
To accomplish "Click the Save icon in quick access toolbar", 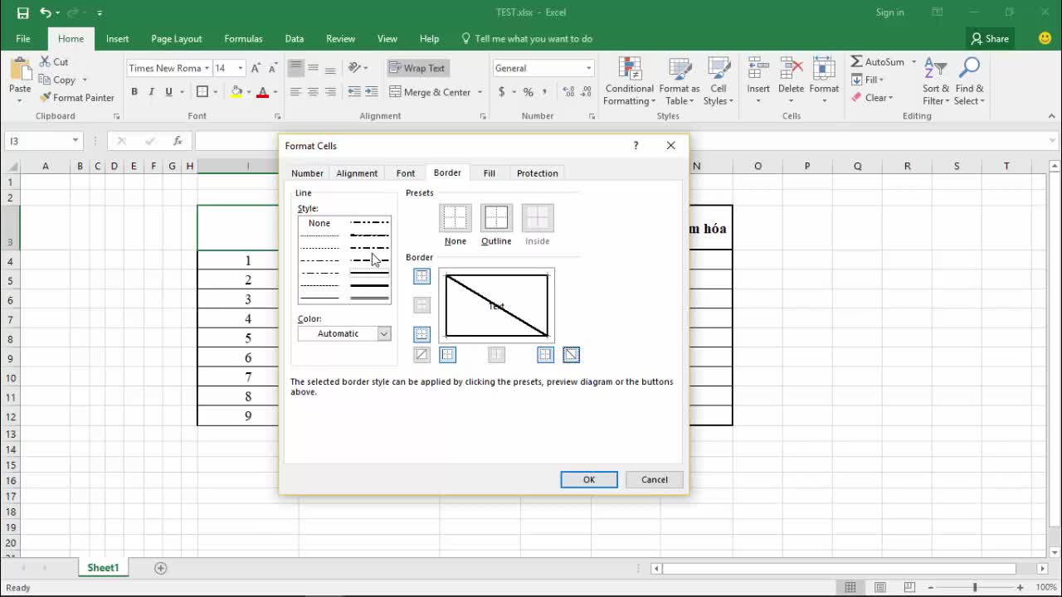I will click(x=22, y=12).
